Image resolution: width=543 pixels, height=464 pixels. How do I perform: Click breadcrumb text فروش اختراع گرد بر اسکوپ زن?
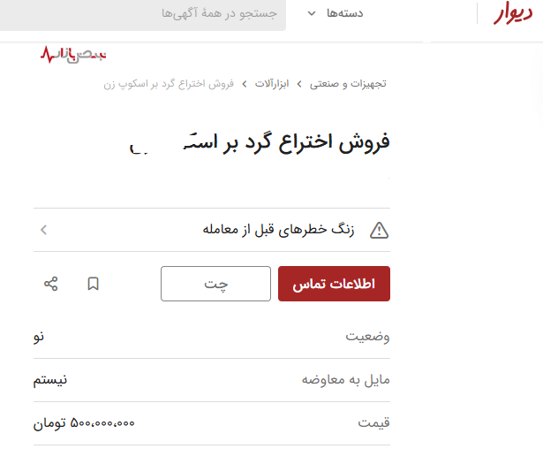(169, 84)
